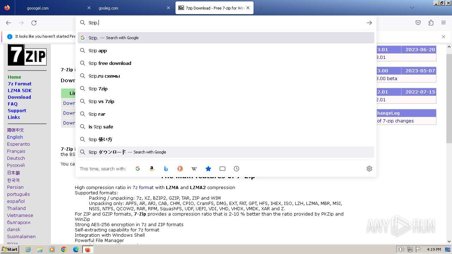Switch language to Русский
This screenshot has width=452, height=254.
[16, 165]
